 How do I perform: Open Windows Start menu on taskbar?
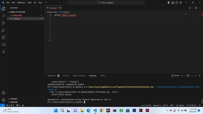56,111
